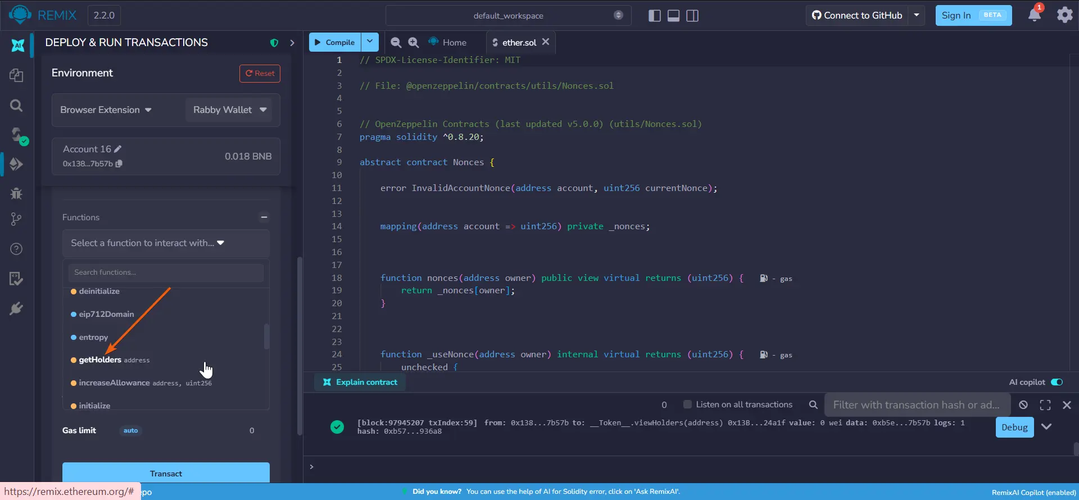
Task: Open the Browser Extension environment dropdown
Action: click(x=106, y=110)
